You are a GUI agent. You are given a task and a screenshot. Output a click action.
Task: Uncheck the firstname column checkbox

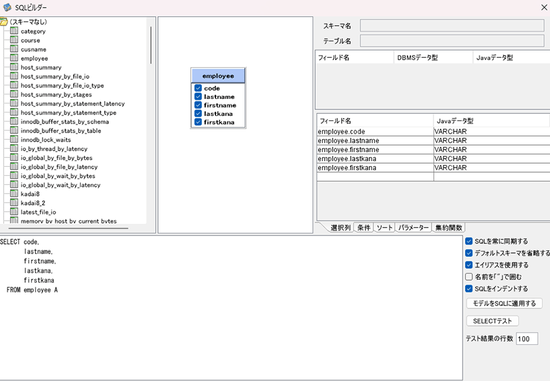tap(198, 105)
